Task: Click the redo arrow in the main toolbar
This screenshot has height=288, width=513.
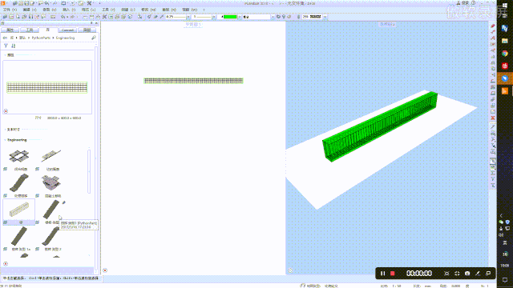Action: [x=72, y=17]
